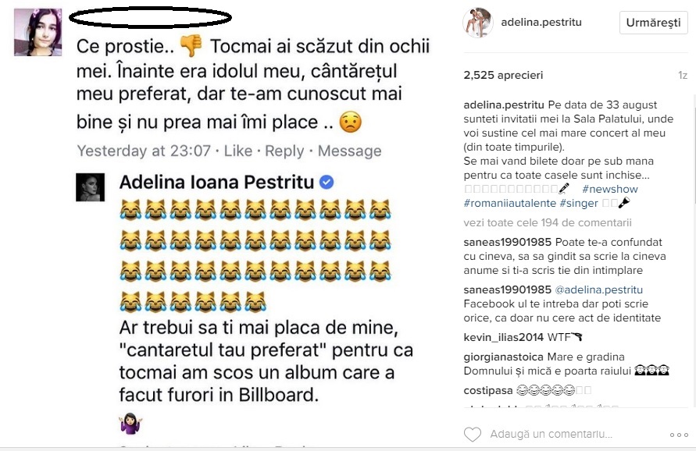Click into the Adaugă un comentariu field

551,435
